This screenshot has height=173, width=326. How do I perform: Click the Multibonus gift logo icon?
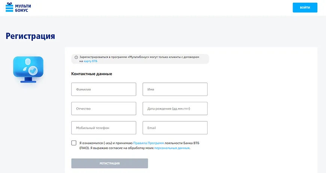(9, 7)
